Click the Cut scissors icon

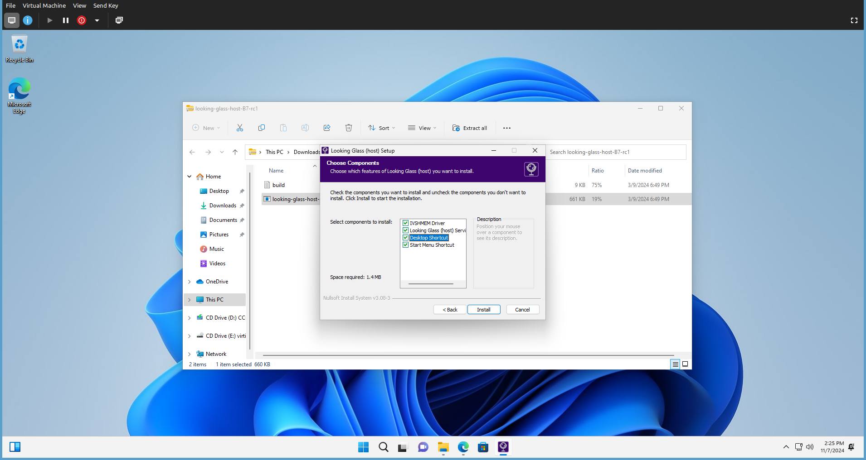coord(240,128)
